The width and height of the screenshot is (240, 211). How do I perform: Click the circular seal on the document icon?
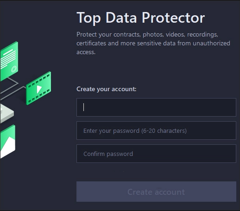(x=14, y=69)
